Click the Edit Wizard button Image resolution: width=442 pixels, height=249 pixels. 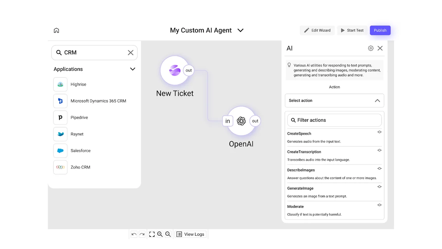click(x=317, y=30)
